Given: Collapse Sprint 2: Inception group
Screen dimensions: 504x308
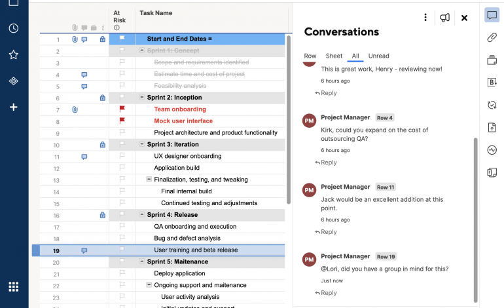Looking at the screenshot, I should 142,97.
